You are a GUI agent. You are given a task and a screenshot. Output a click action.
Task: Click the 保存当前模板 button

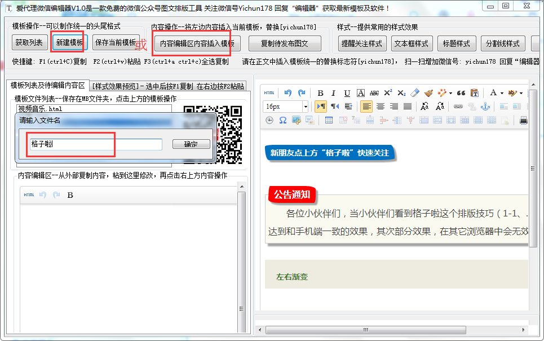pyautogui.click(x=116, y=43)
